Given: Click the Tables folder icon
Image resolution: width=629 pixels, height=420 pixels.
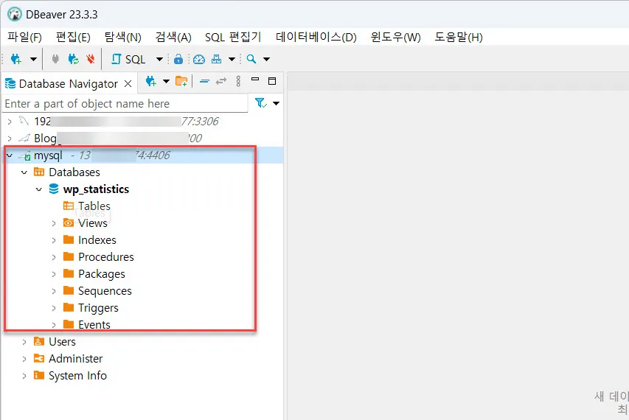Looking at the screenshot, I should coord(69,206).
